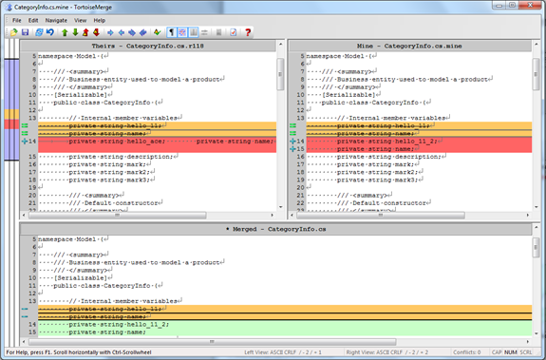Viewport: 546px width, 360px height.
Task: Click equal marker beside Mine removed hello_11 line
Action: [x=292, y=125]
